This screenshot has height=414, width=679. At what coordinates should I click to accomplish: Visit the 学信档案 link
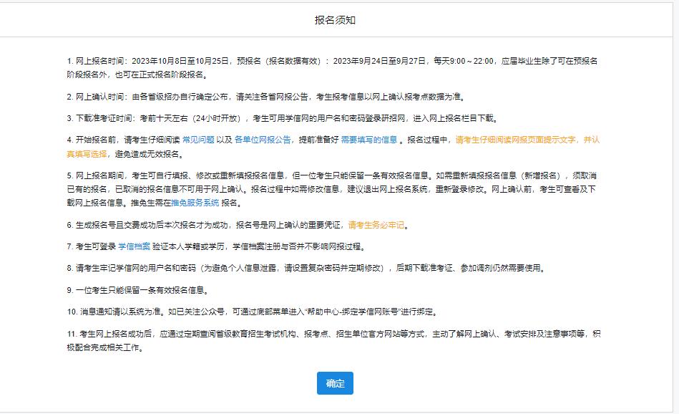[133, 246]
